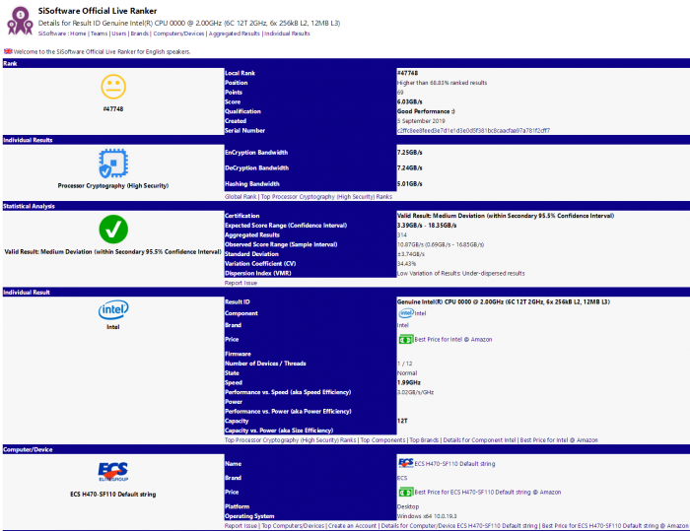The image size is (690, 531).
Task: Click Report Issue under Statistical Analysis
Action: [x=241, y=282]
